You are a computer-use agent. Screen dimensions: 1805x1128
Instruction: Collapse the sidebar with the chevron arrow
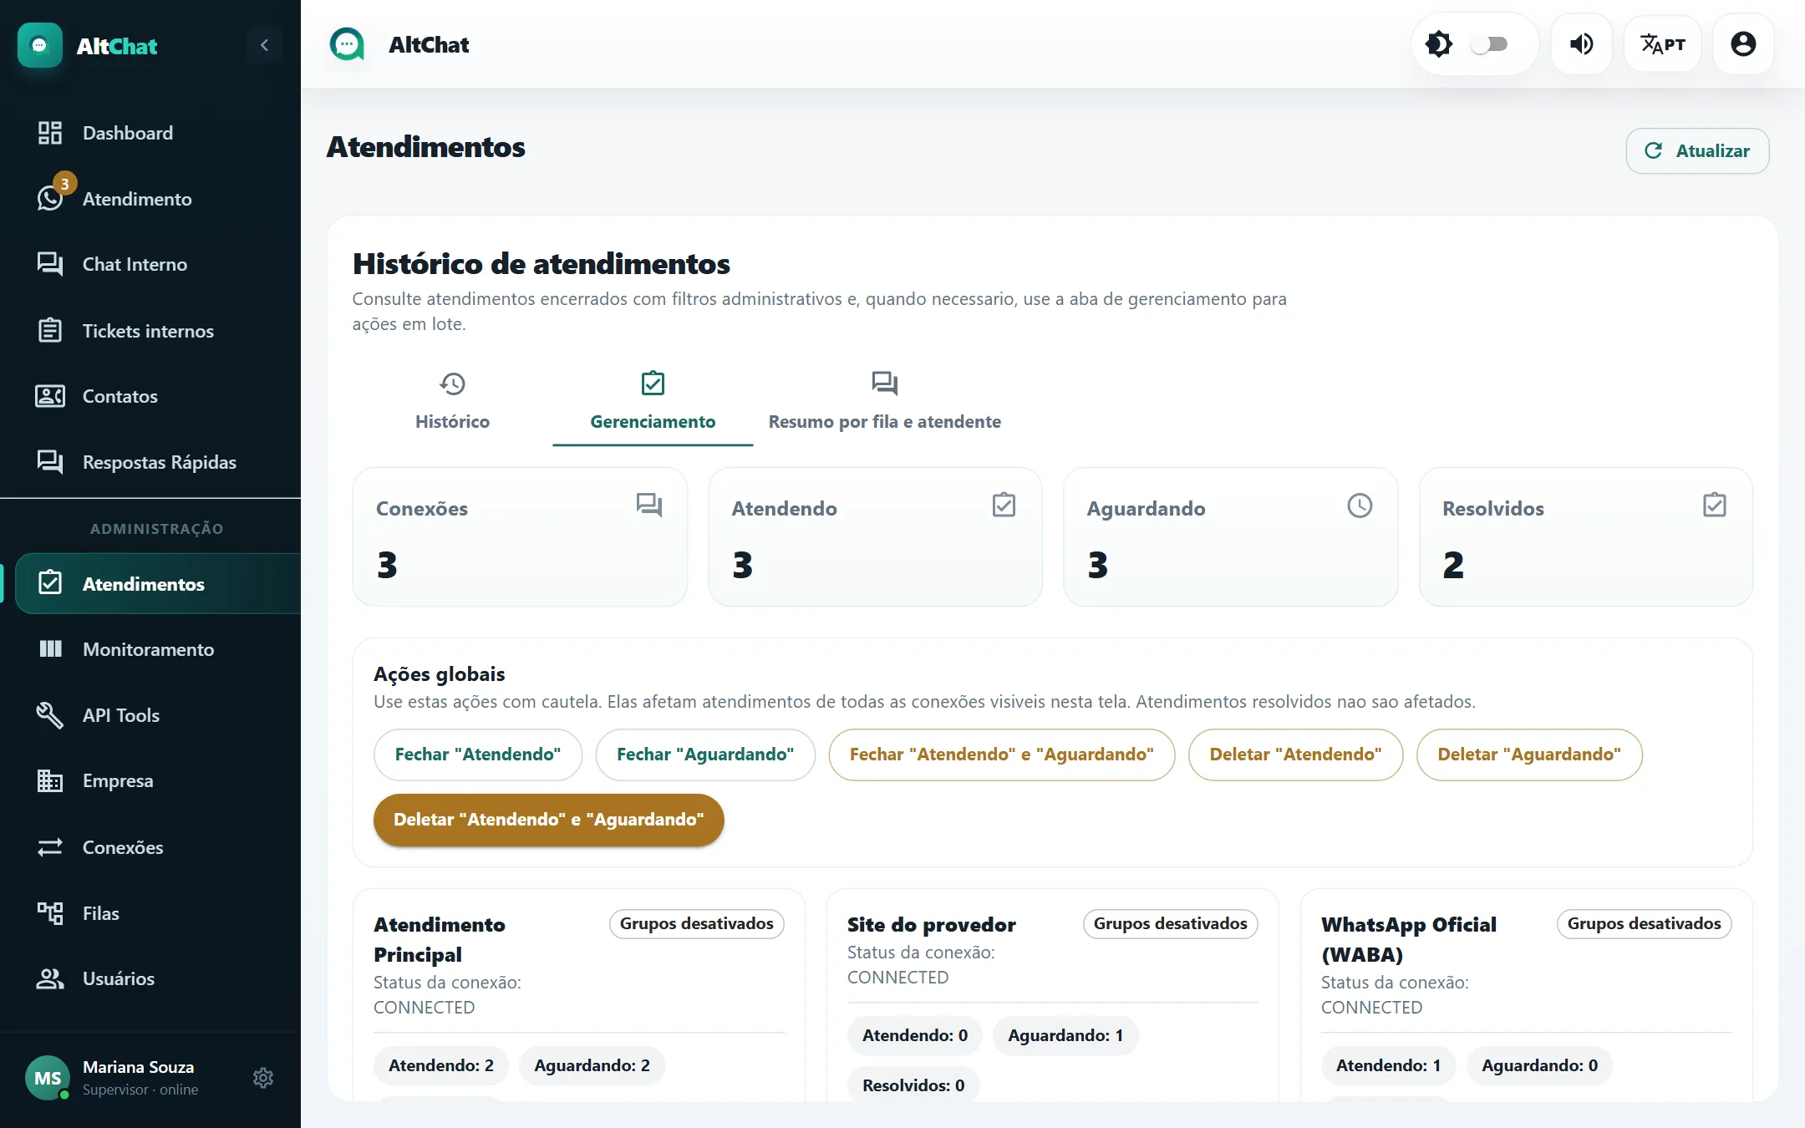tap(264, 45)
